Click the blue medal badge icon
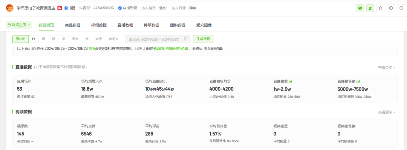 pyautogui.click(x=66, y=8)
